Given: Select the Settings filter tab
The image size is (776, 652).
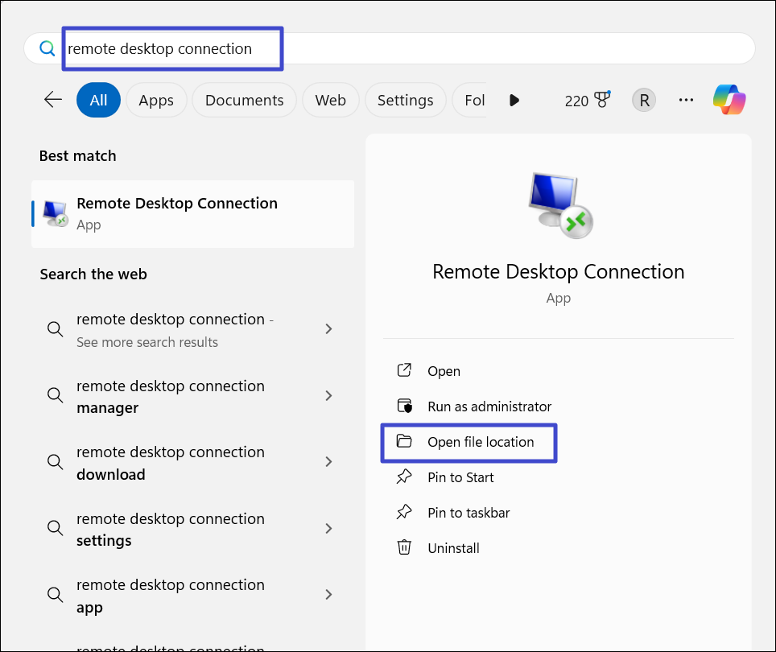Looking at the screenshot, I should [405, 100].
